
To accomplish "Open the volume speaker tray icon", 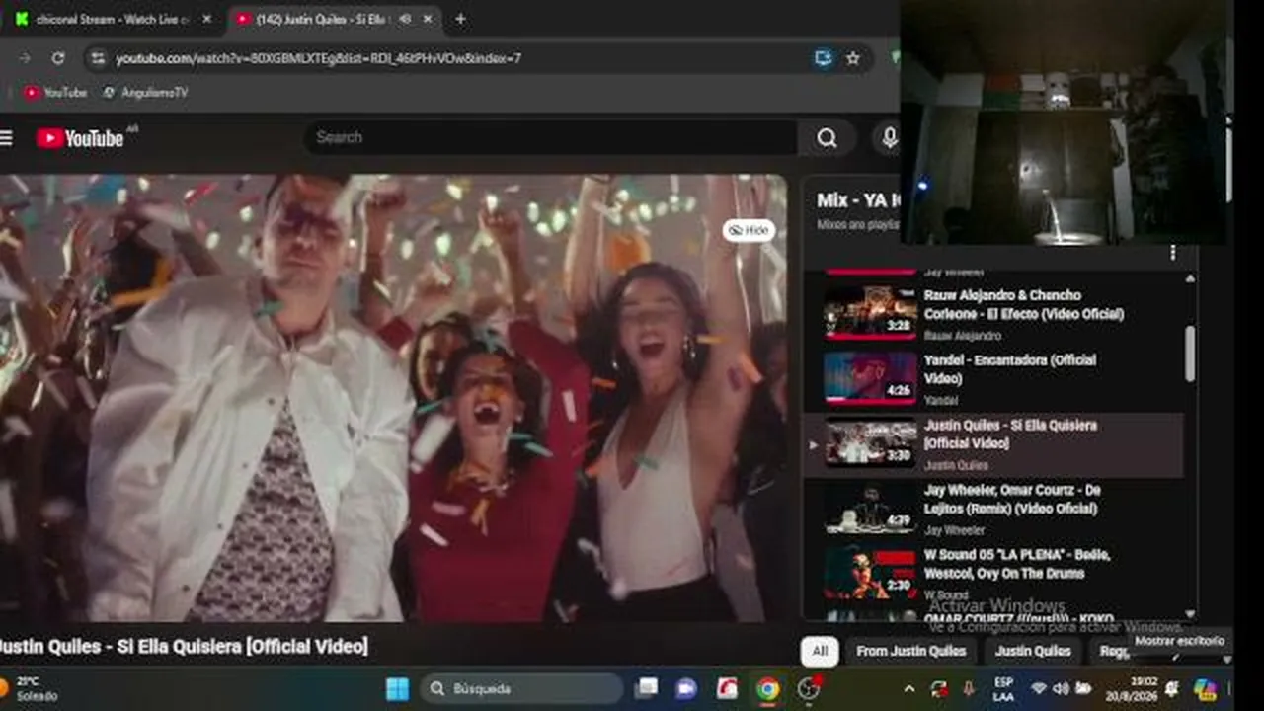I will pyautogui.click(x=1061, y=689).
